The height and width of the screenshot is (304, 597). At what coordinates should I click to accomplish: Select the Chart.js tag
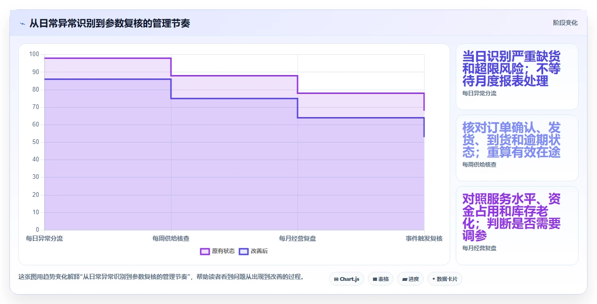pyautogui.click(x=347, y=279)
